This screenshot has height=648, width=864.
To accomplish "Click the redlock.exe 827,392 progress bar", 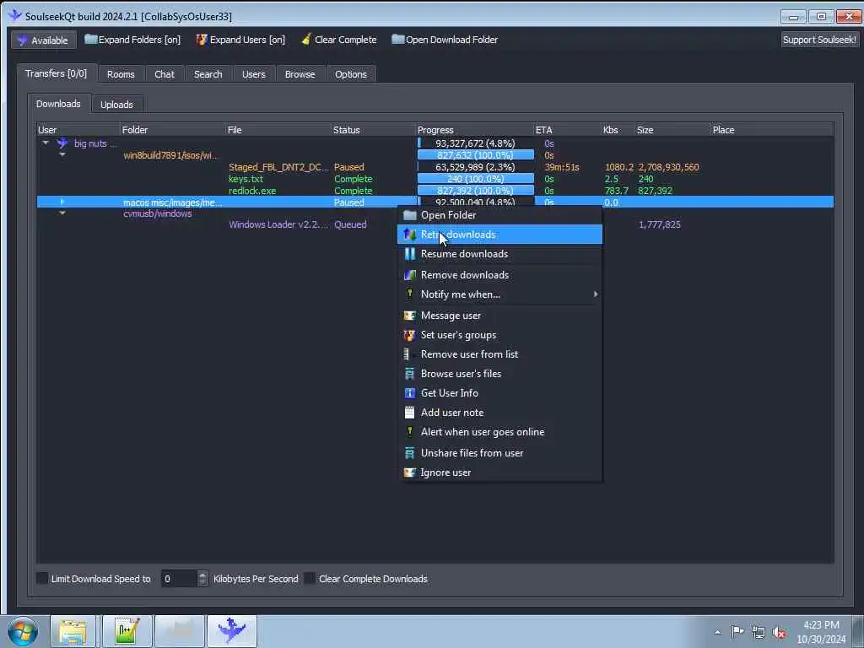I will point(476,191).
